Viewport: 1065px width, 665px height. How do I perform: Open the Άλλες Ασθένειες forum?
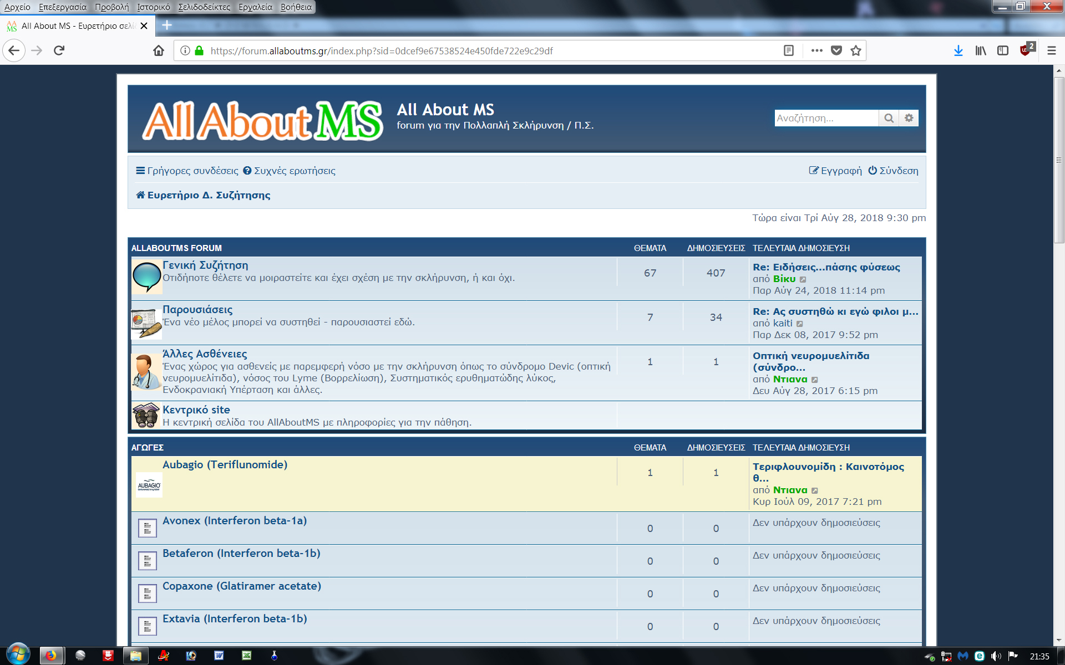click(205, 354)
